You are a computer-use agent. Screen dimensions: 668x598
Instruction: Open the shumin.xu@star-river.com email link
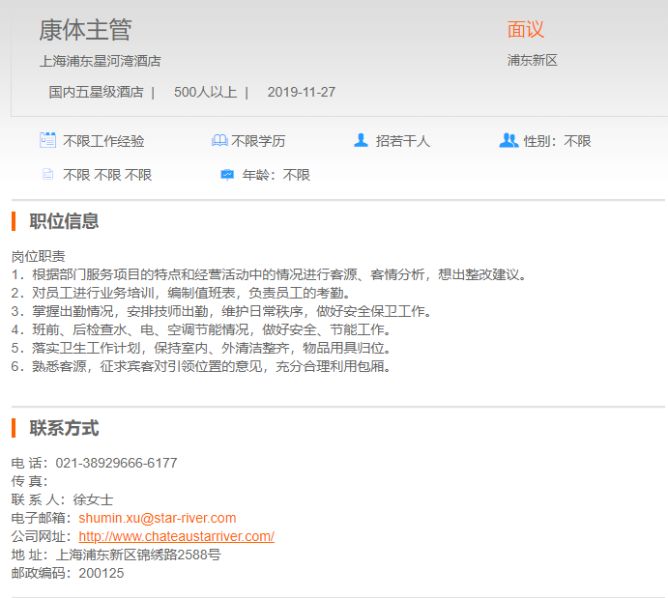point(158,518)
